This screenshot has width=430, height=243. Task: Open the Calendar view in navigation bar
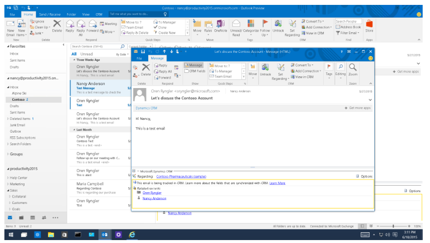tap(21, 218)
